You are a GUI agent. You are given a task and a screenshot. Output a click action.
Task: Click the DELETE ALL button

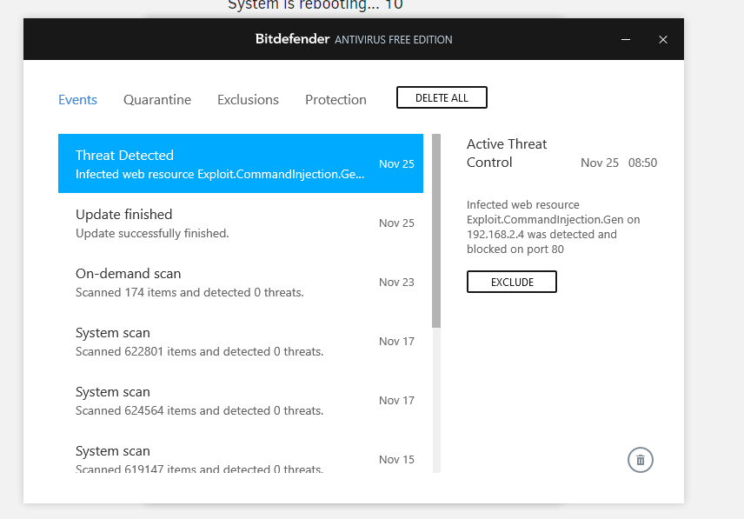[x=442, y=97]
